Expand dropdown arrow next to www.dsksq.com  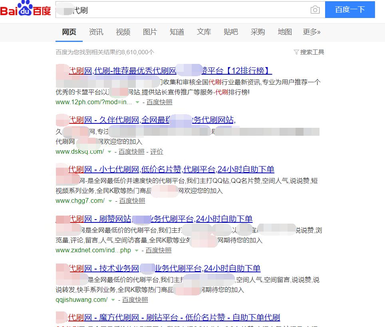[109, 152]
